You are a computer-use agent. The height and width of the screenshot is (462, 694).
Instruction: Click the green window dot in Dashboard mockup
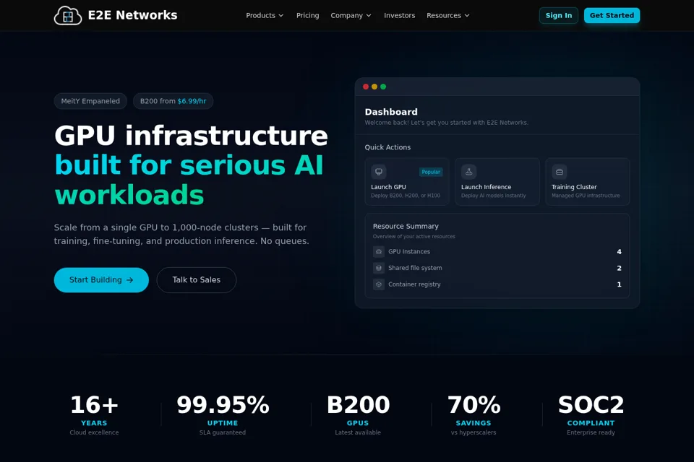click(x=383, y=87)
